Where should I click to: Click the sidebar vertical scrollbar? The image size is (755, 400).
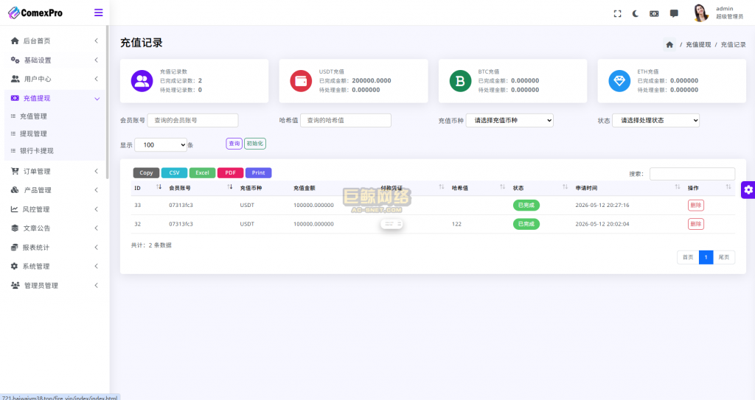pyautogui.click(x=107, y=102)
